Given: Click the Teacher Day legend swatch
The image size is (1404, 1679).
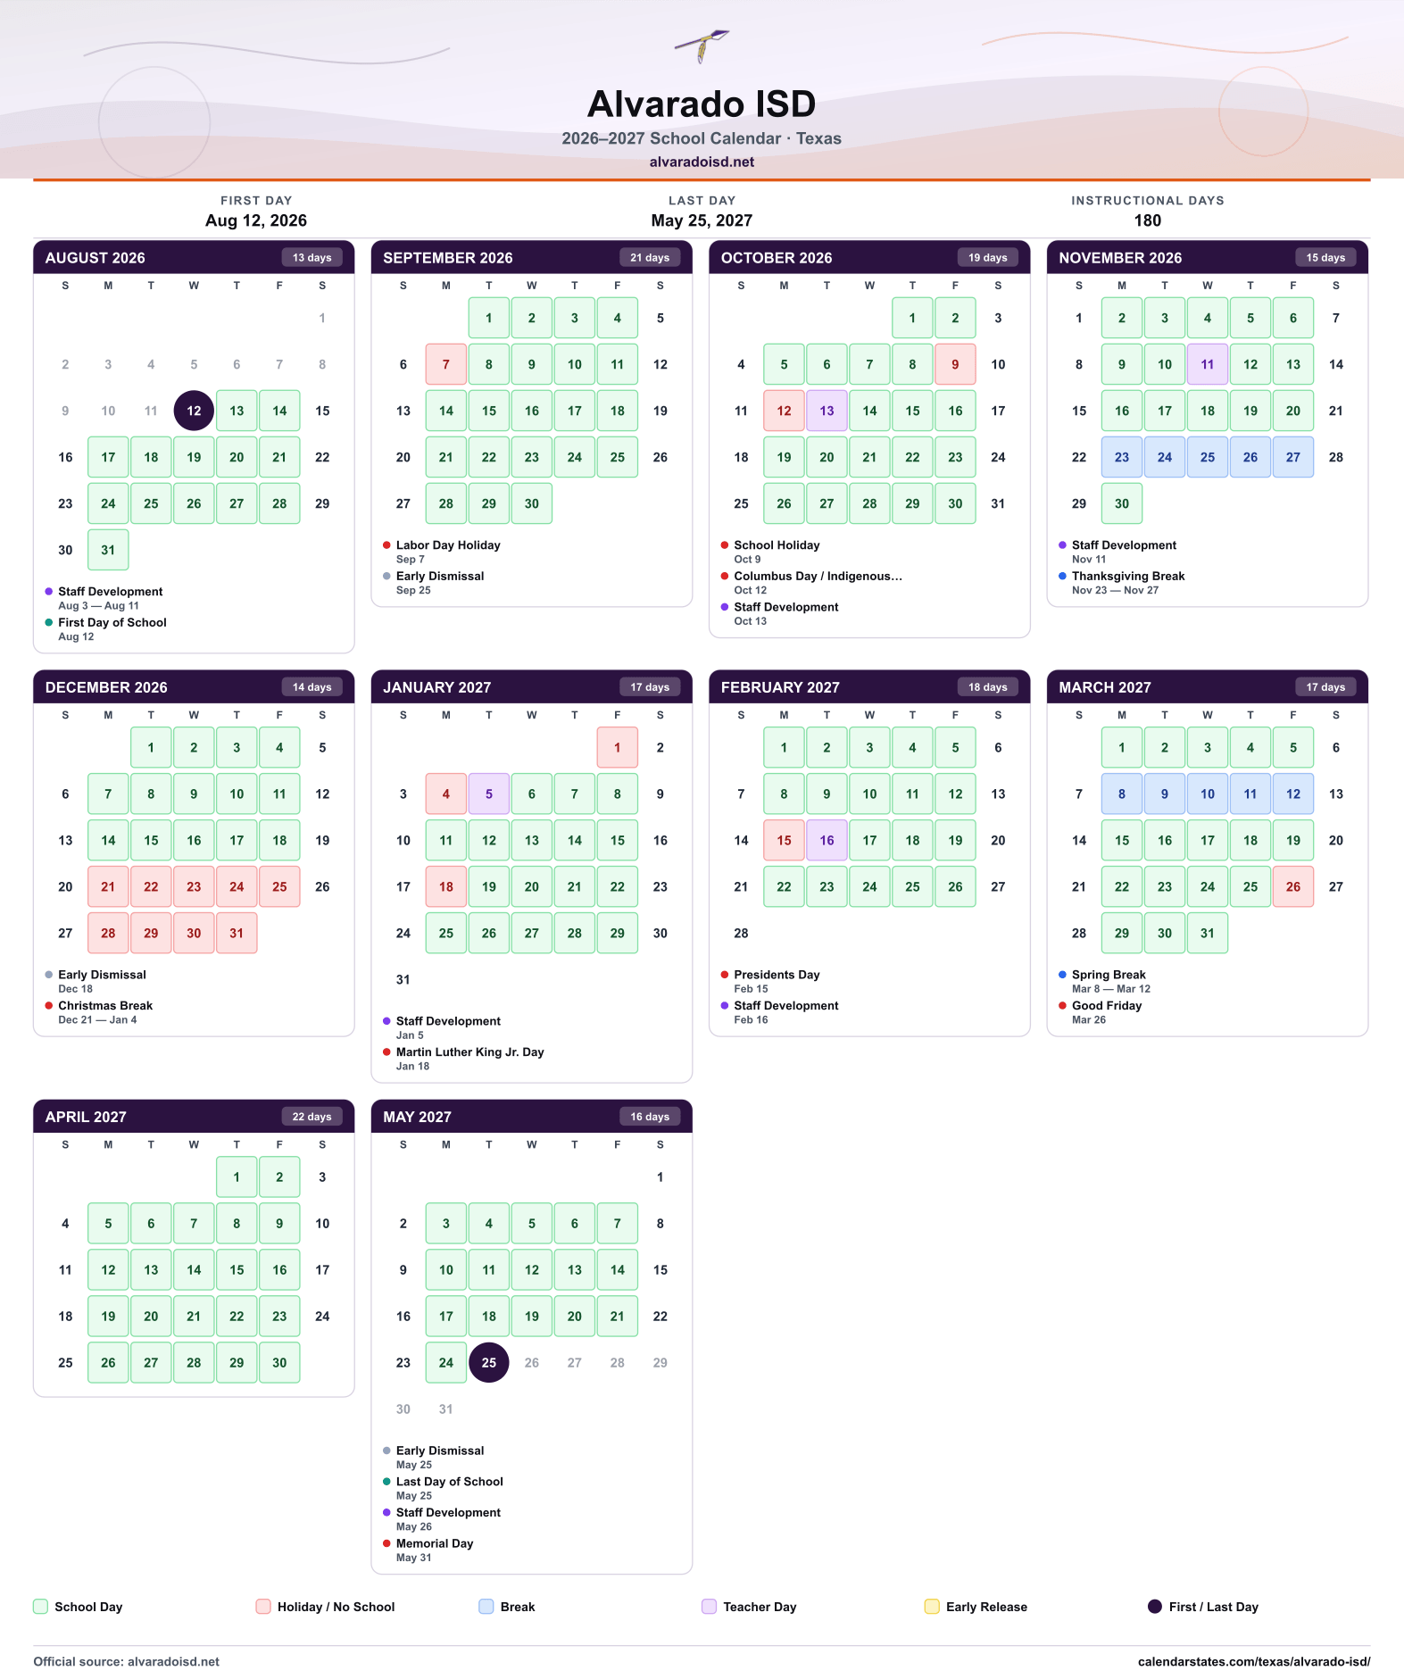Looking at the screenshot, I should 709,1607.
